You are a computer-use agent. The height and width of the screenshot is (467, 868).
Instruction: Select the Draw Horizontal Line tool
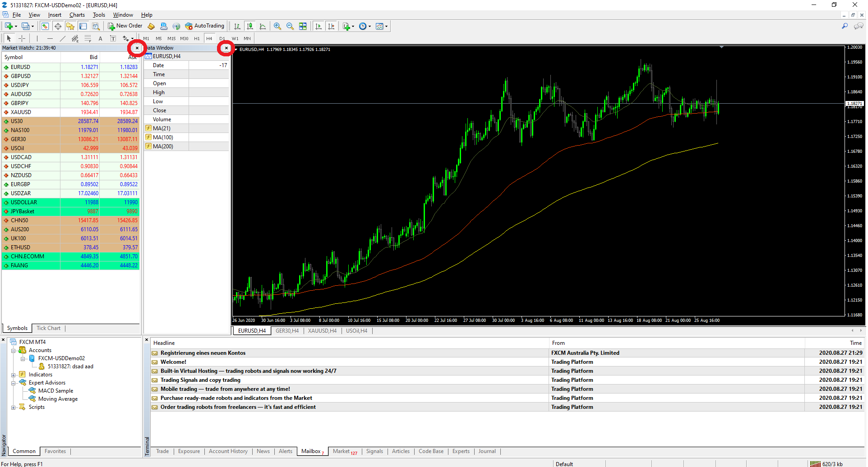tap(50, 38)
